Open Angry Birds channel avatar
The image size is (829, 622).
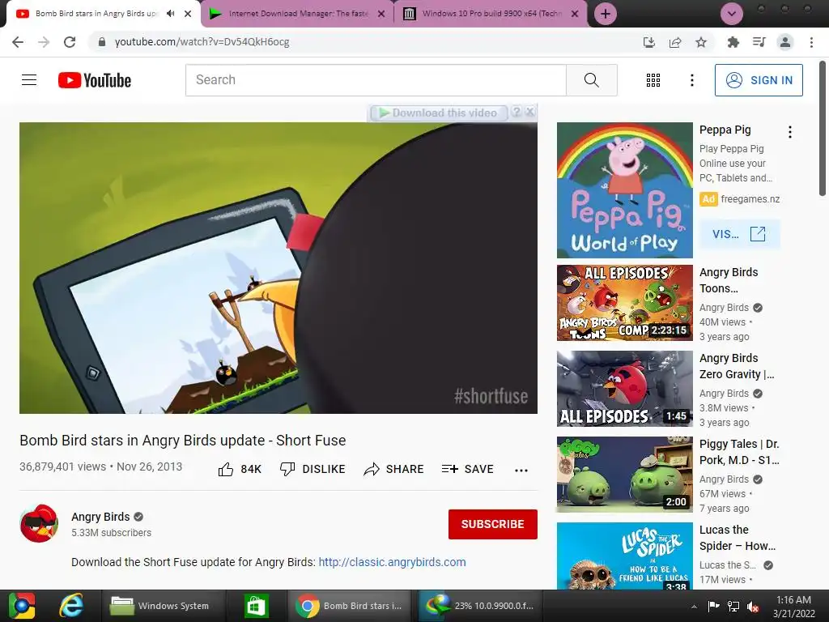pos(39,524)
